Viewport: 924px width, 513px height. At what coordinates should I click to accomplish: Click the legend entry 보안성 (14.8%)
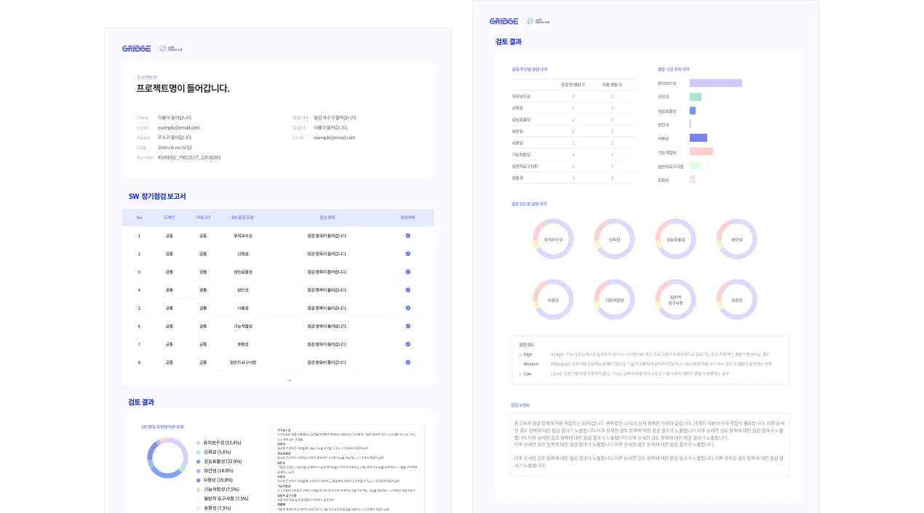point(215,471)
